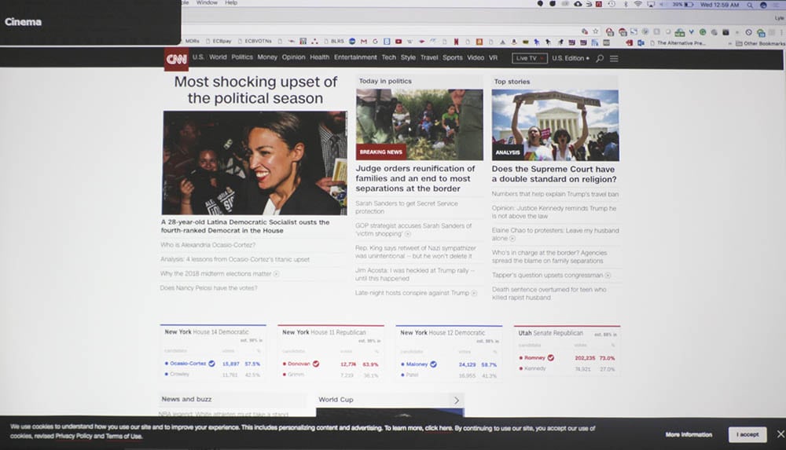The image size is (786, 450).
Task: Open the macOS Window menu
Action: coord(207,2)
